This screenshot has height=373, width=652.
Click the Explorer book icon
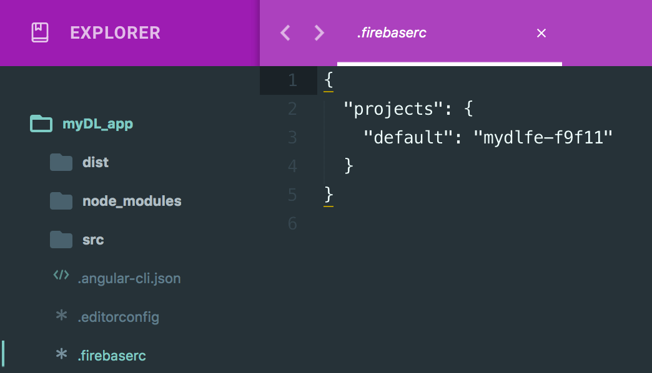pos(40,32)
